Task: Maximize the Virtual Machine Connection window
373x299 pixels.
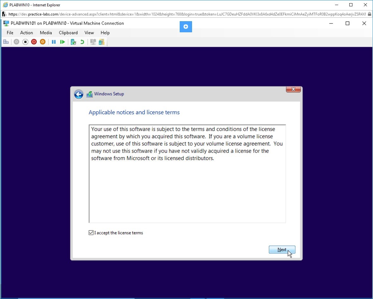Action: (348, 23)
